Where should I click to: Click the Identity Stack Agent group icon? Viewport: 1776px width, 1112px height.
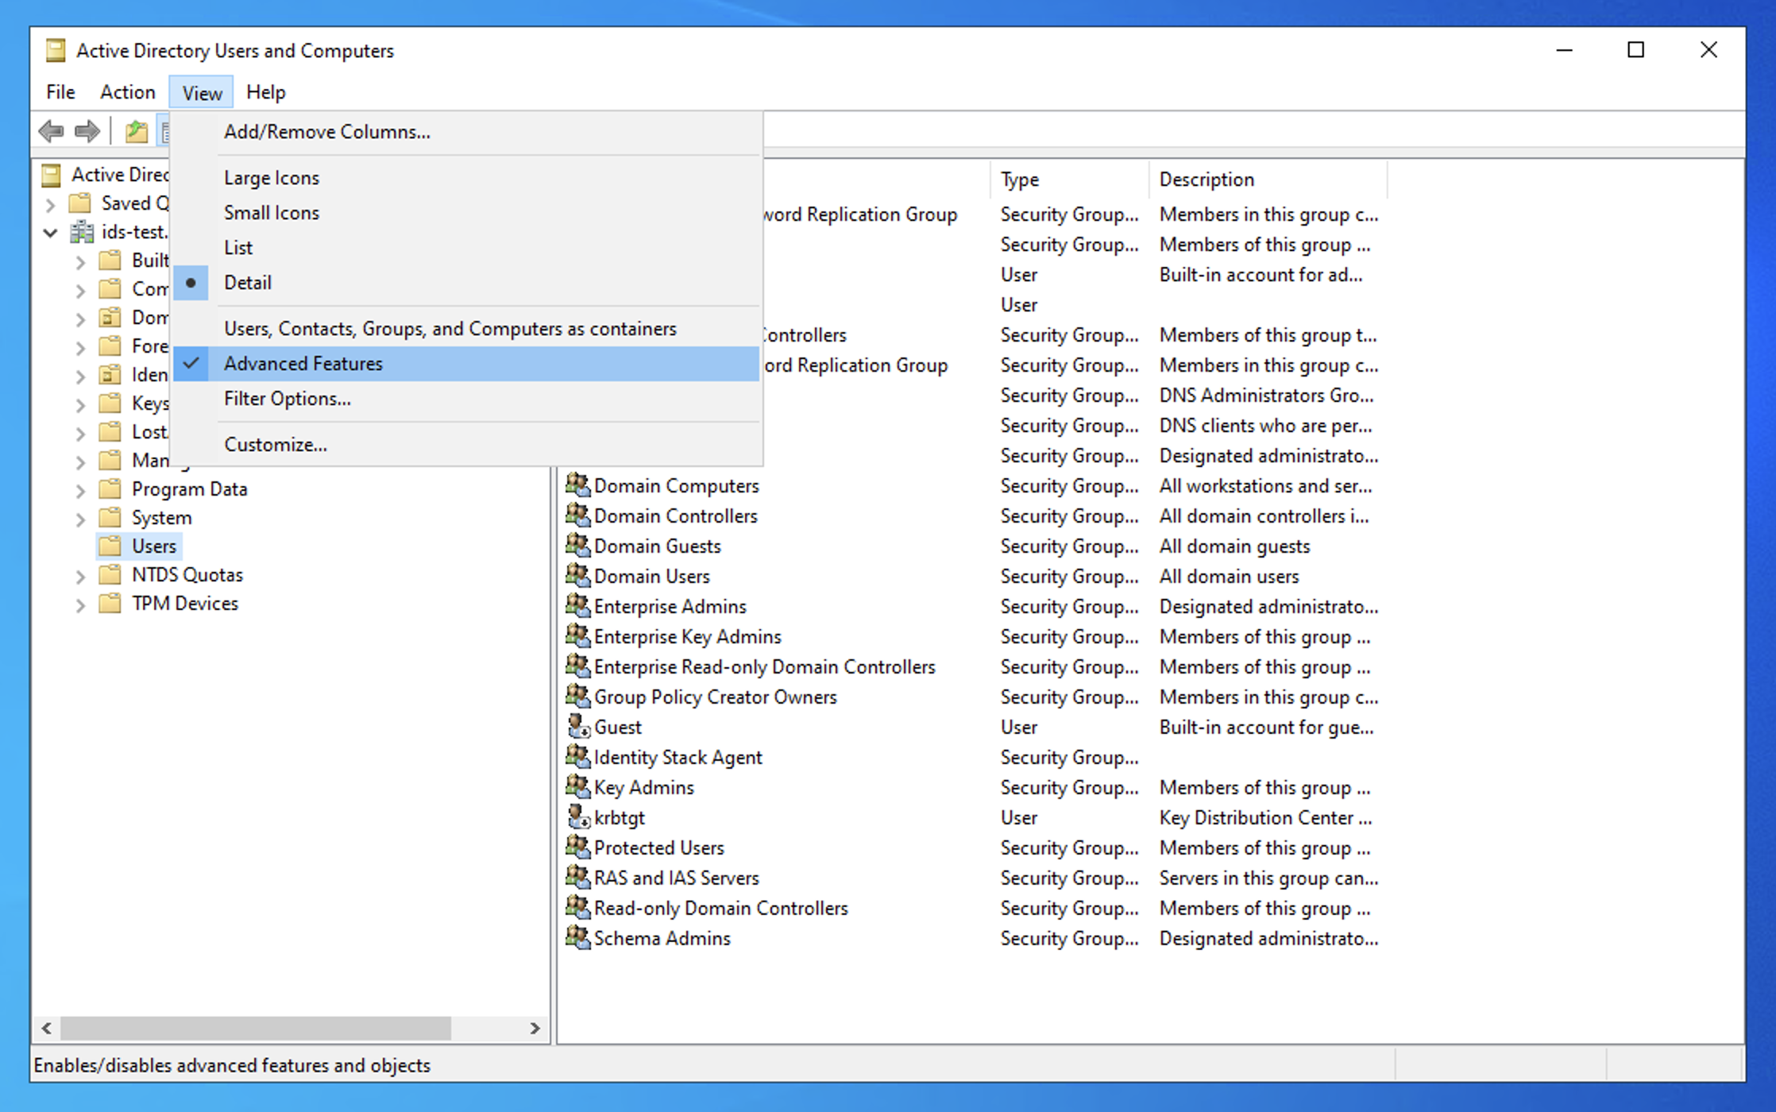click(577, 756)
